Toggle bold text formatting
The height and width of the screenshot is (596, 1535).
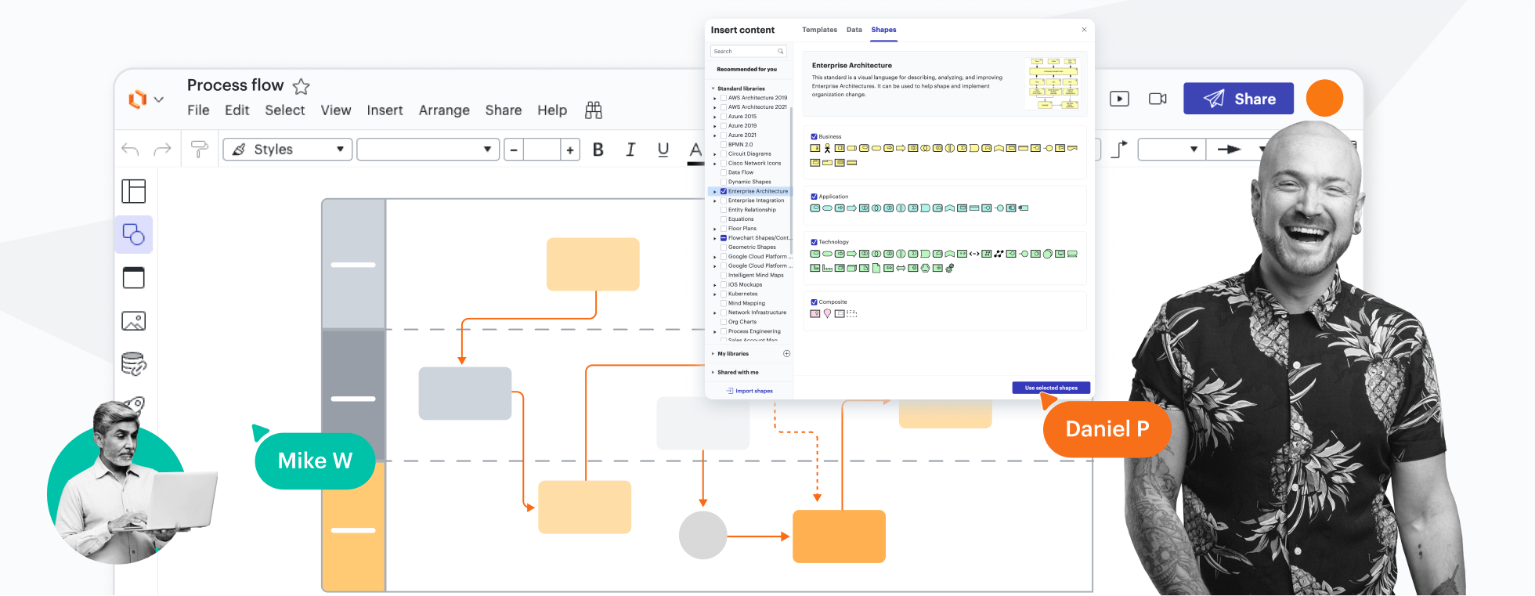(598, 150)
